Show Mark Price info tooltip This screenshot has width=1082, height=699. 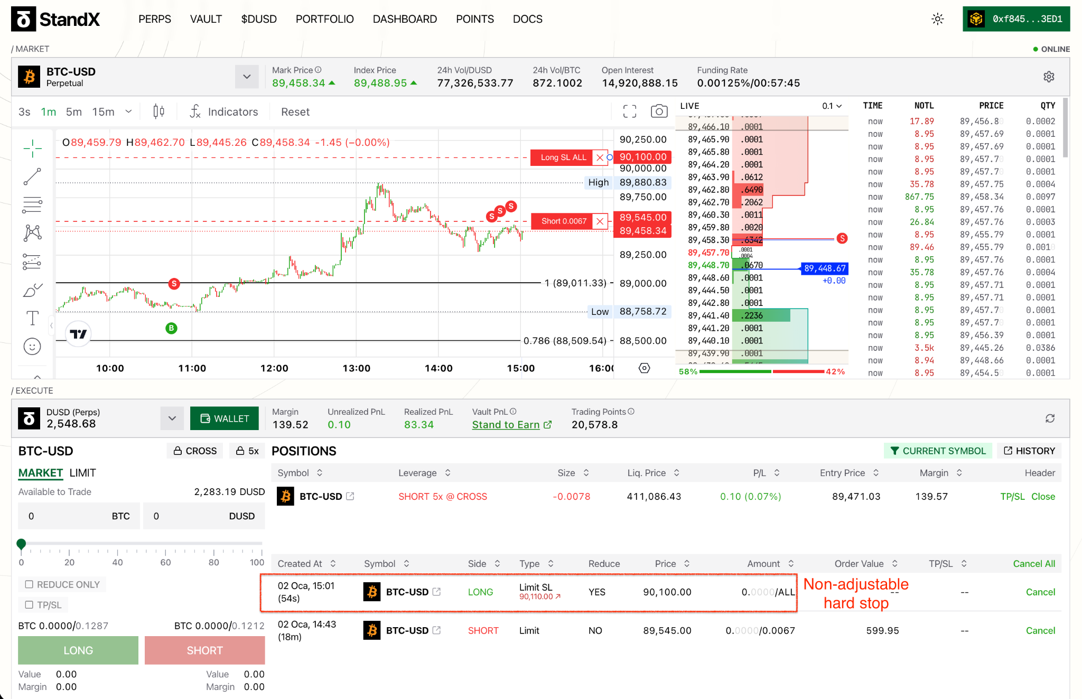pyautogui.click(x=318, y=70)
